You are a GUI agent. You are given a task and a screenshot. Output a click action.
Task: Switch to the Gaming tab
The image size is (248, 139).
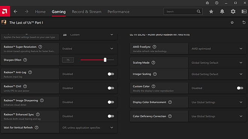point(59,12)
